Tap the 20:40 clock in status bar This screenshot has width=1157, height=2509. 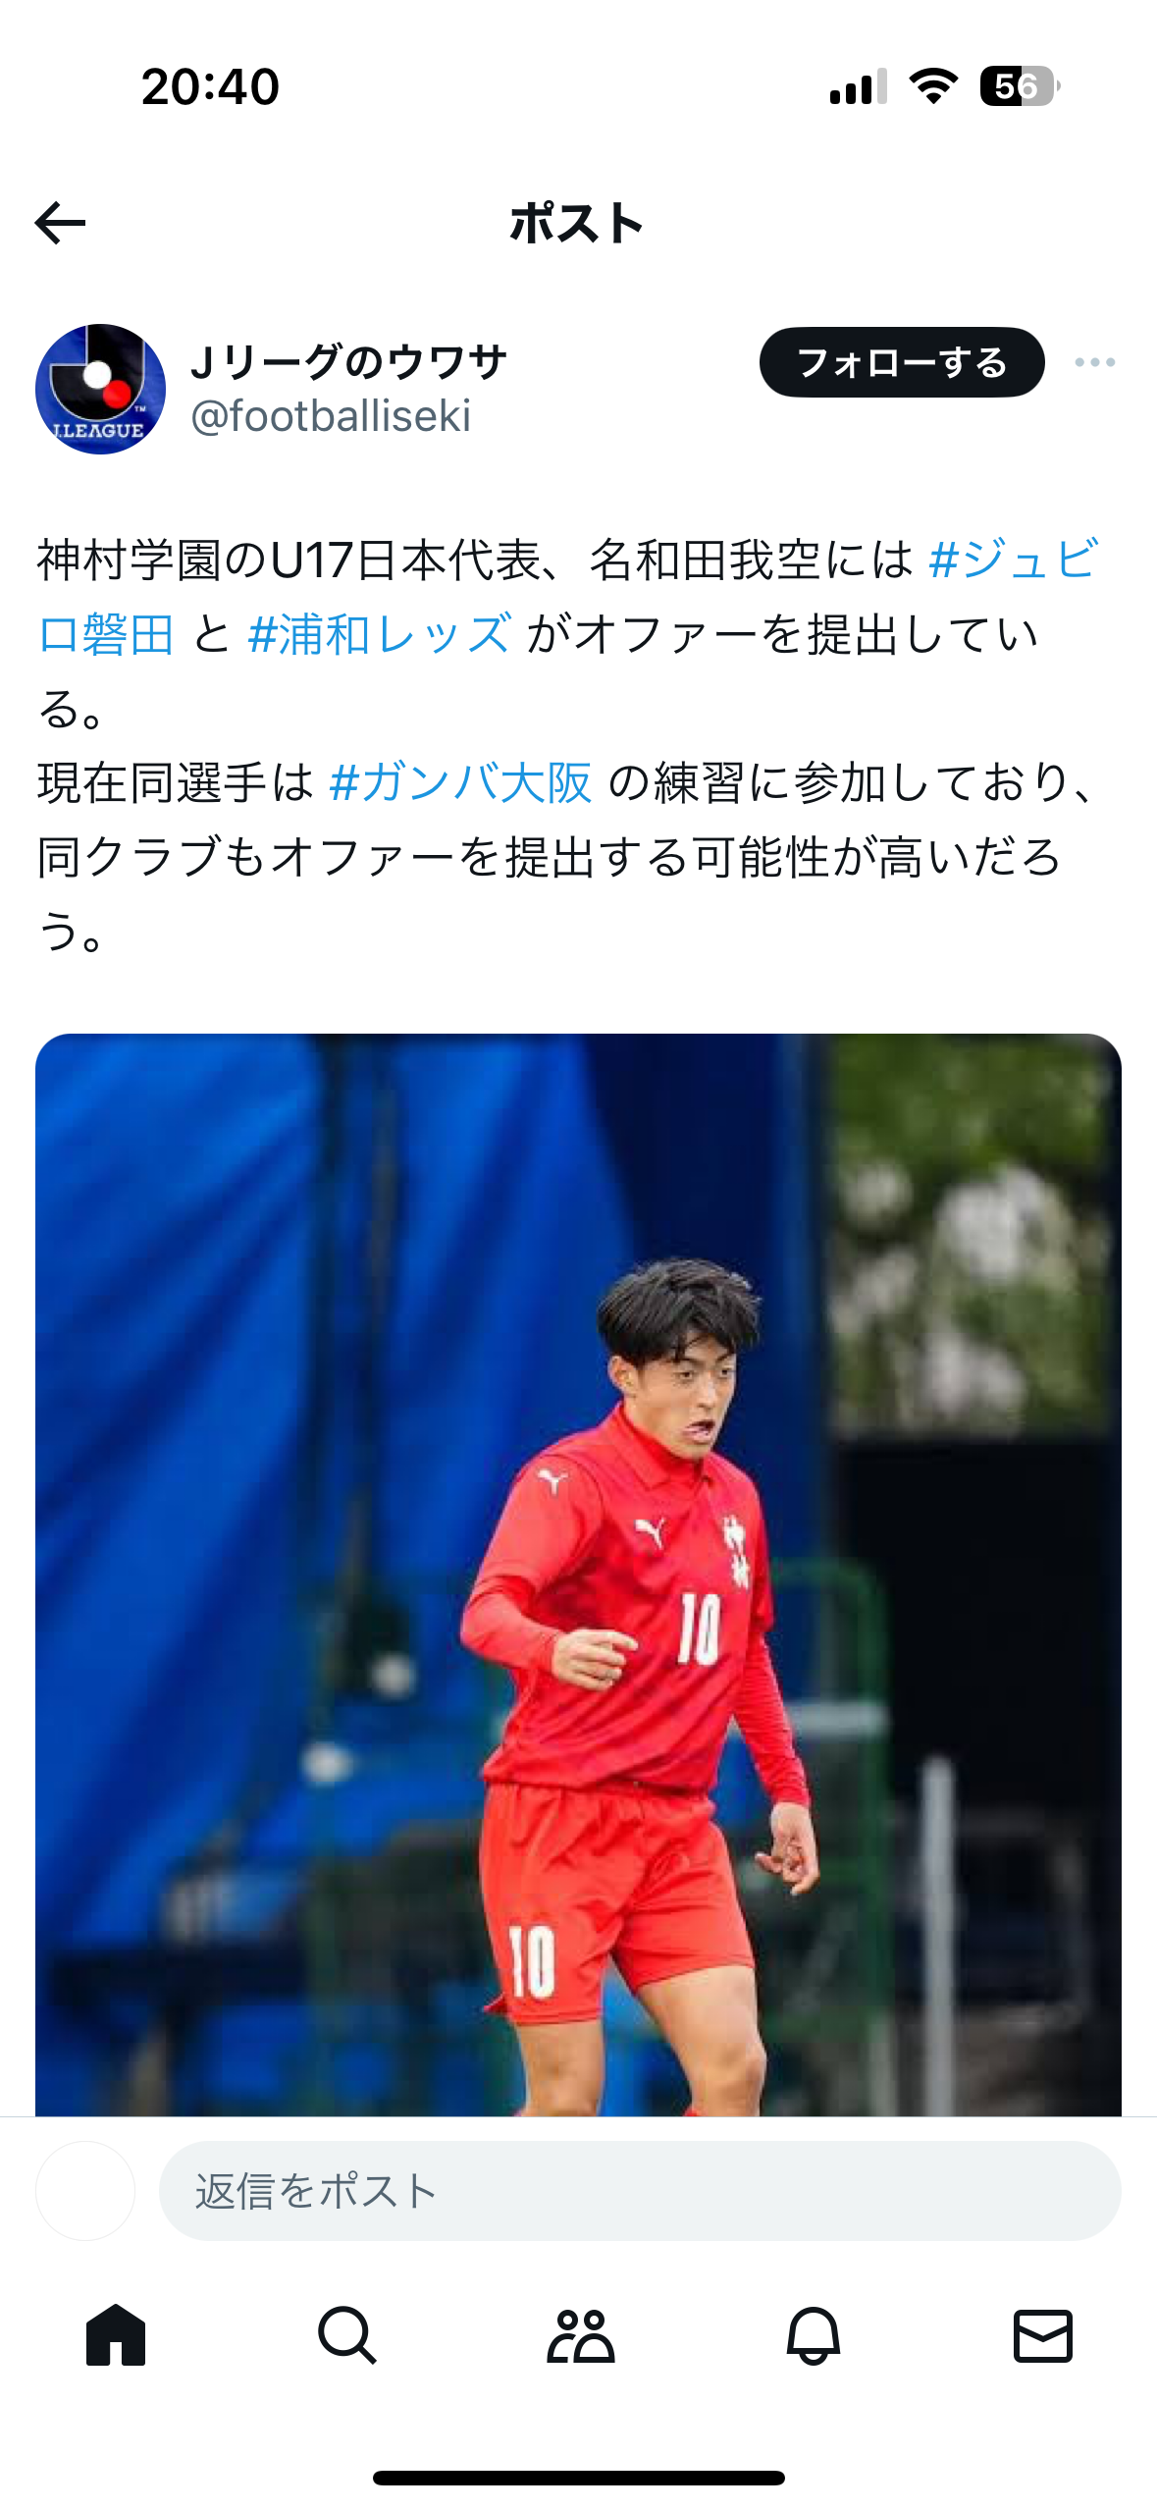pos(210,86)
